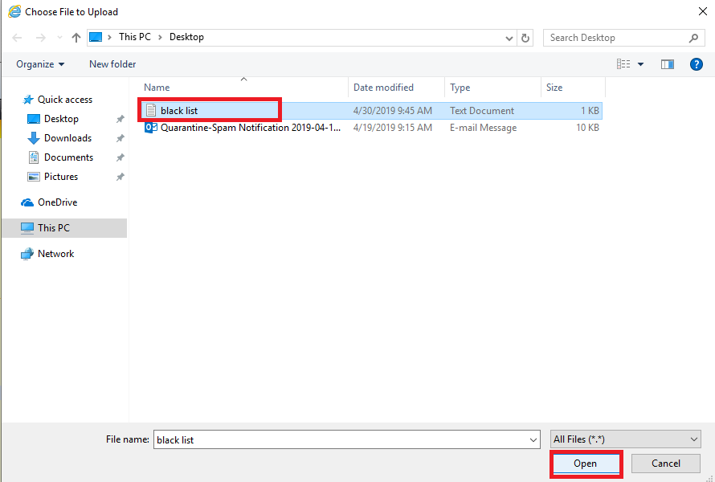Open the Help question mark icon
Viewport: 715px width, 482px height.
click(697, 64)
